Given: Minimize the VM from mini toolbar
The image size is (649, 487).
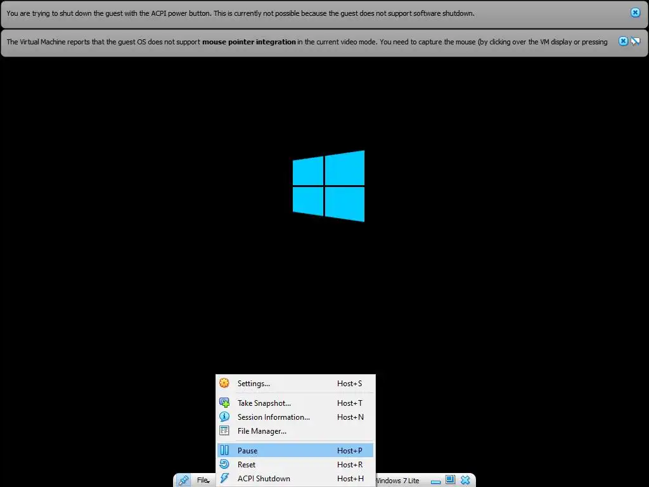Looking at the screenshot, I should (436, 481).
